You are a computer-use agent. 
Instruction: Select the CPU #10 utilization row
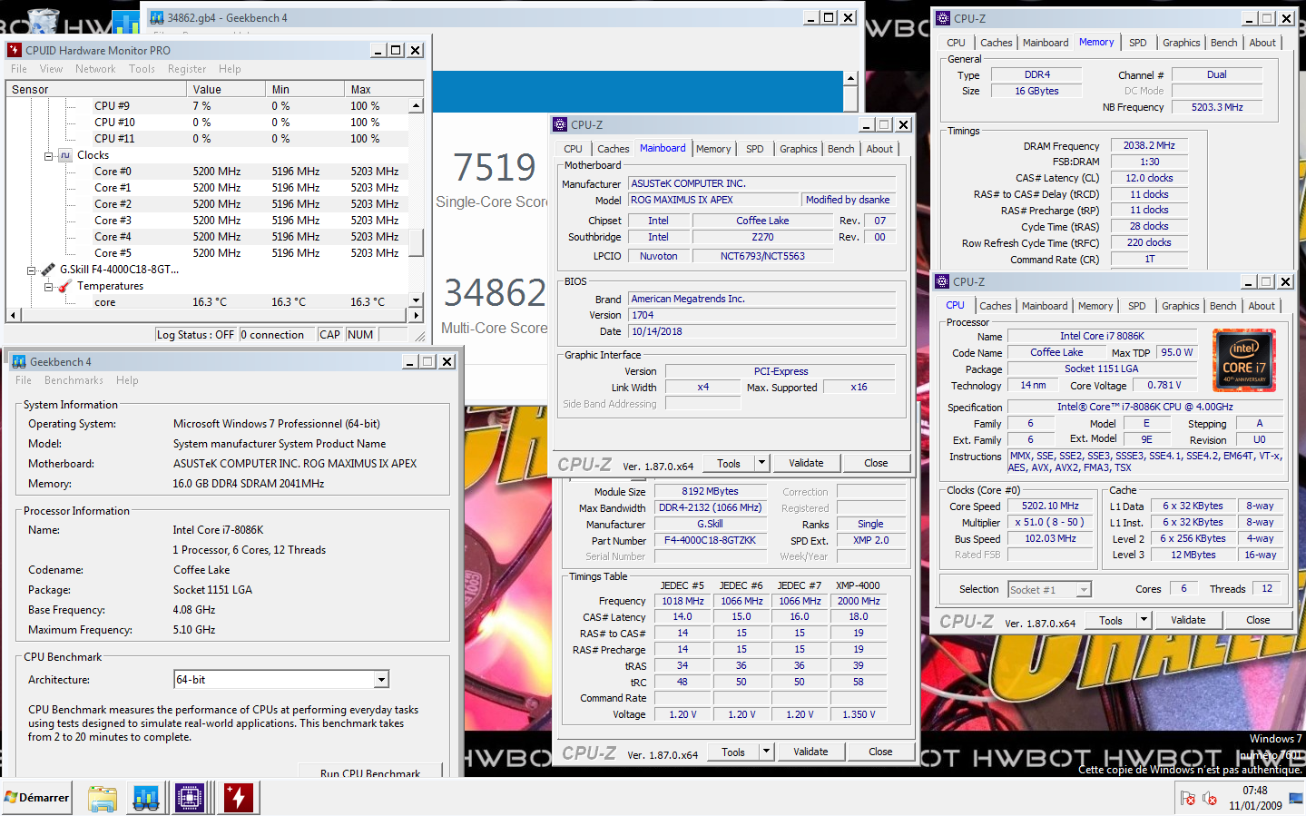[x=207, y=123]
